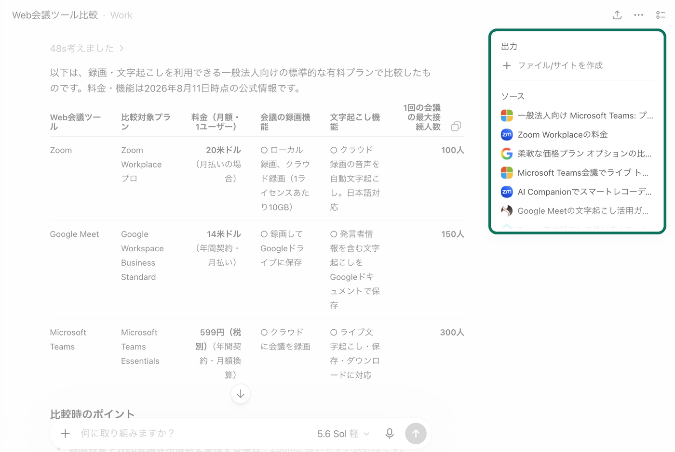675x452 pixels.
Task: Click the 1回の会議の最大接続人数 column header
Action: pyautogui.click(x=422, y=117)
